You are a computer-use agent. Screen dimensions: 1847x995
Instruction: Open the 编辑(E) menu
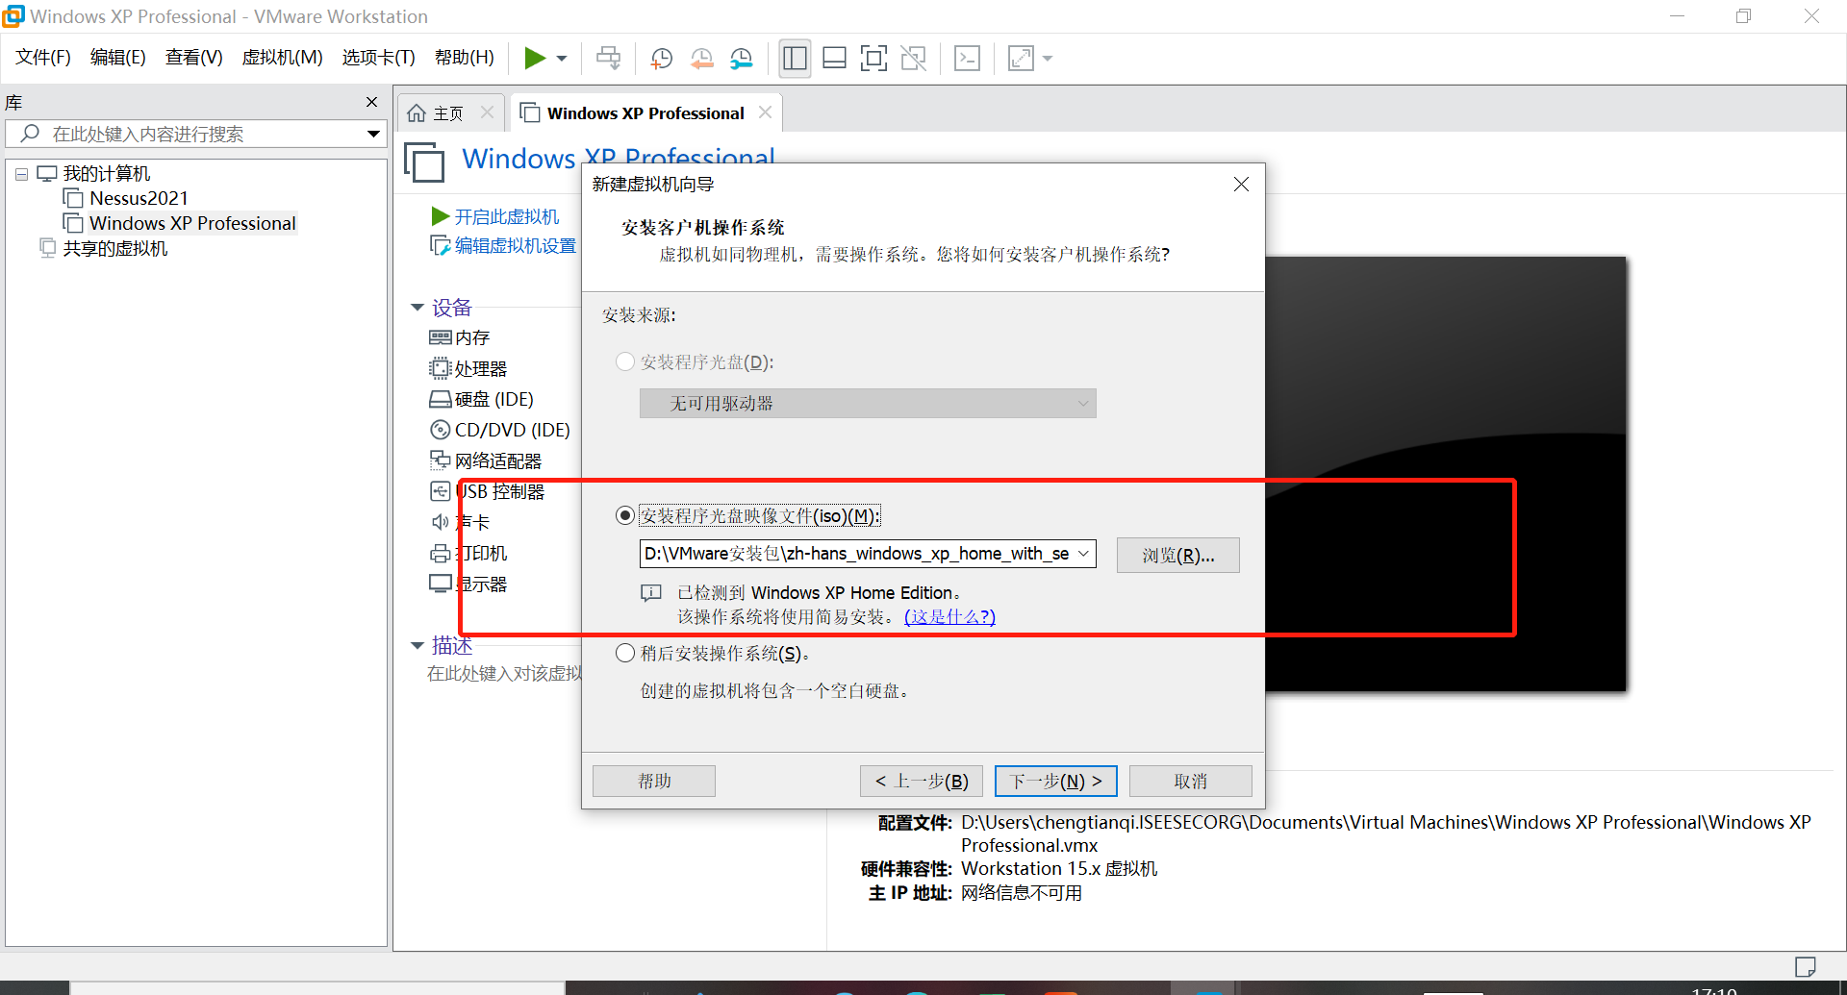(117, 58)
